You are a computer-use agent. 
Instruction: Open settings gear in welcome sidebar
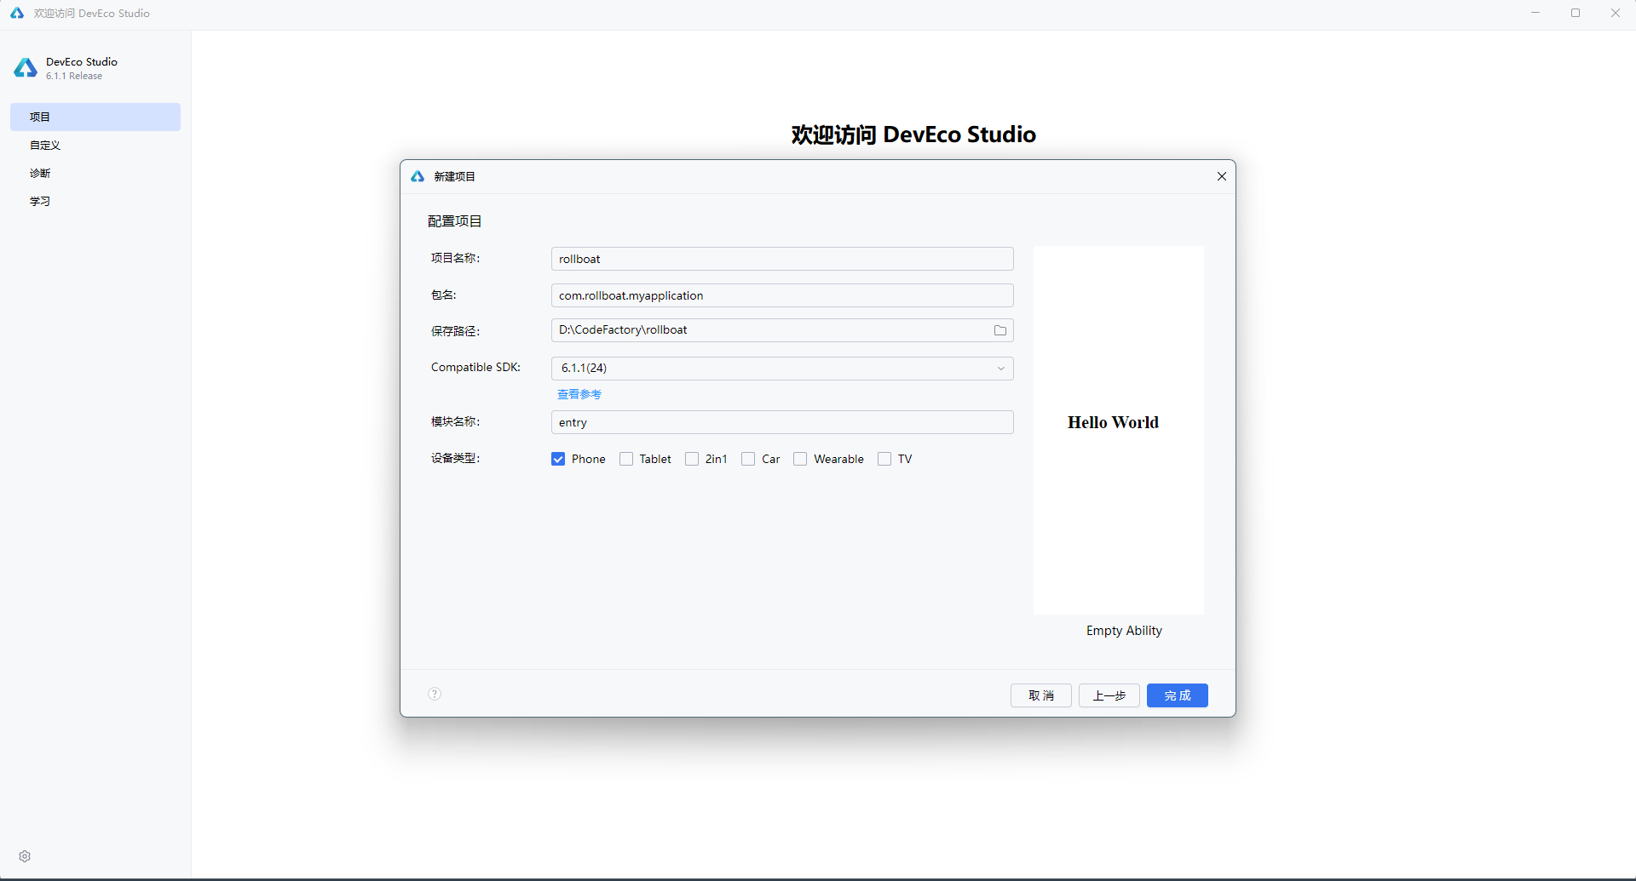click(x=25, y=856)
